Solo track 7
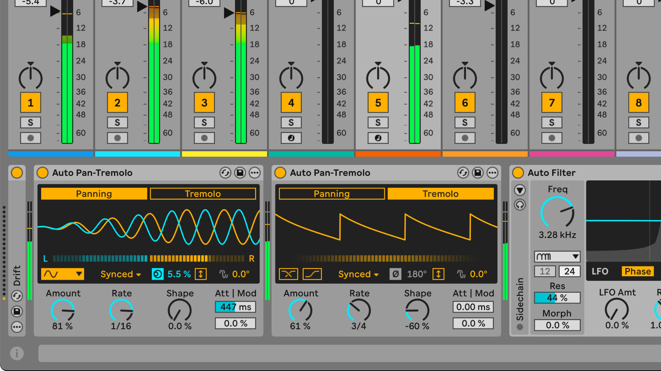 [x=552, y=122]
